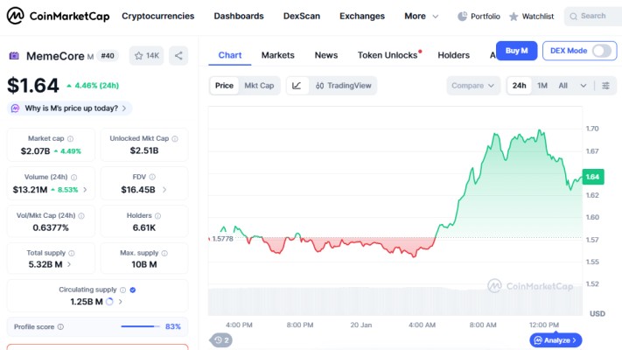Click the search magnifier field
This screenshot has height=350, width=622.
coord(593,17)
